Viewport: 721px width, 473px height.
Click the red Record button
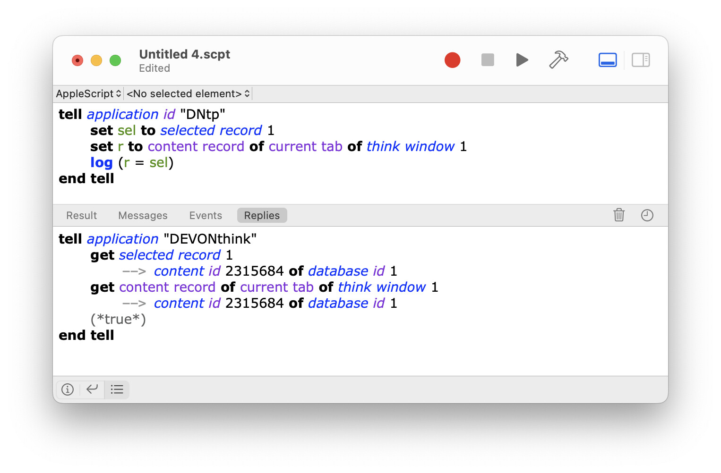452,60
